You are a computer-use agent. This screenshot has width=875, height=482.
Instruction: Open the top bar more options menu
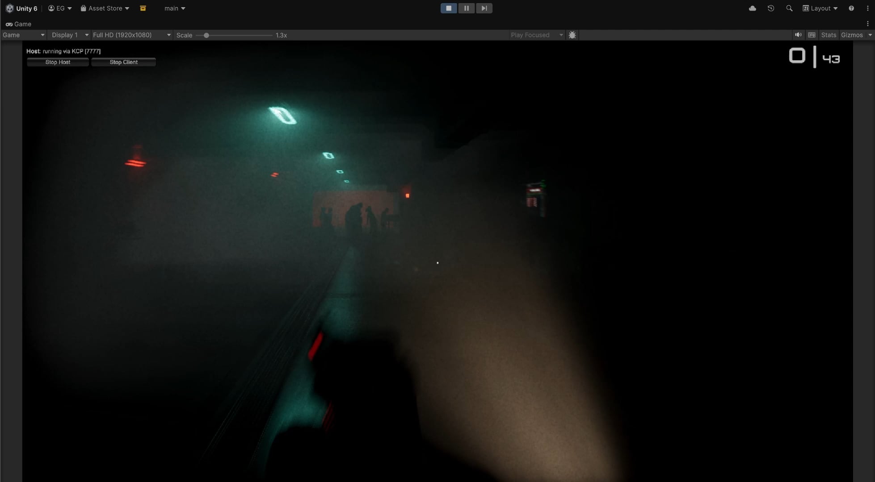coord(868,8)
